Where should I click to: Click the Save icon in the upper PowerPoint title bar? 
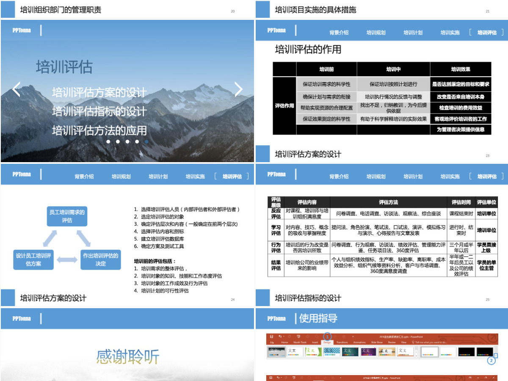pyautogui.click(x=271, y=337)
